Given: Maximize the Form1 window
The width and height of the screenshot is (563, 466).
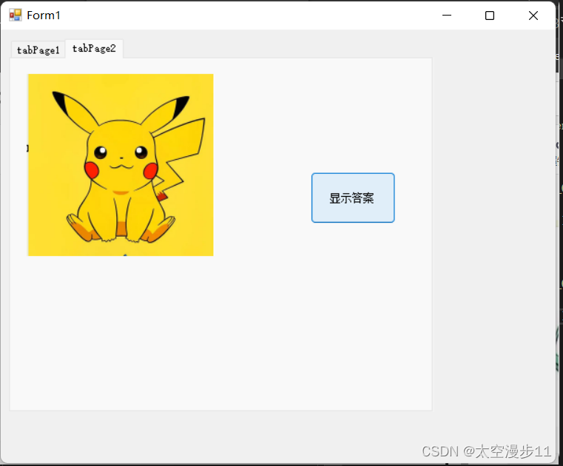Looking at the screenshot, I should click(490, 16).
